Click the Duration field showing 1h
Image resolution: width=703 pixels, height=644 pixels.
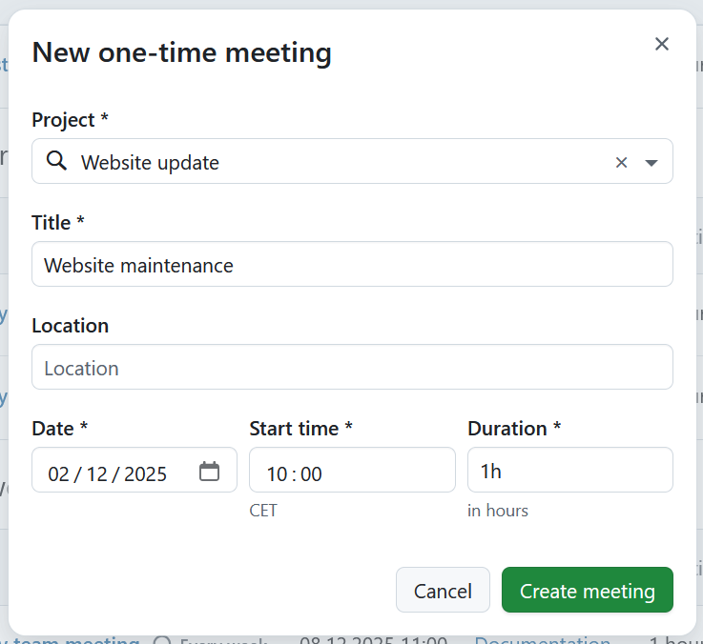(569, 471)
